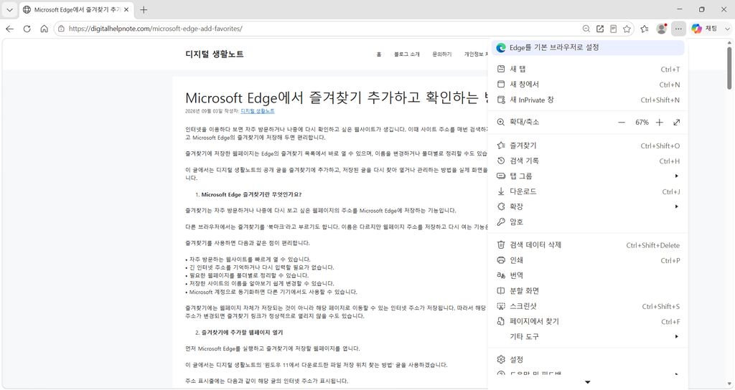Close the Settings and more ellipsis menu
This screenshot has width=735, height=390.
coord(678,29)
